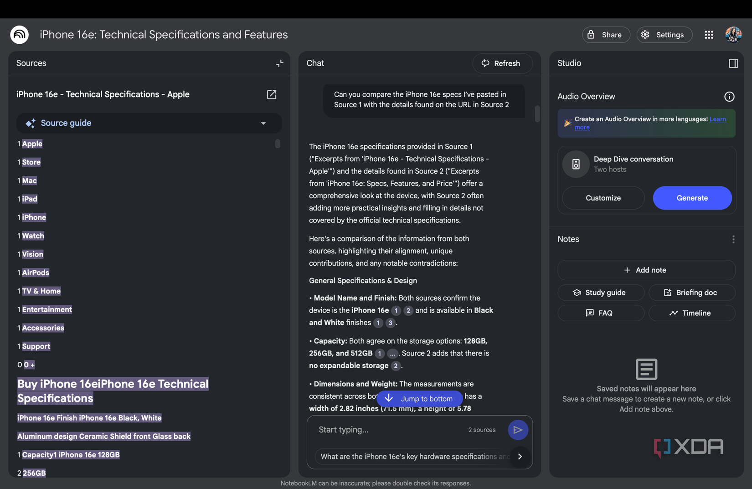Collapse the Sources panel view
Image resolution: width=752 pixels, height=489 pixels.
tap(280, 63)
